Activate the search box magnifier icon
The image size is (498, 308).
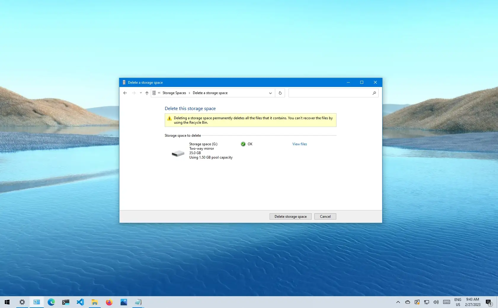coord(374,93)
